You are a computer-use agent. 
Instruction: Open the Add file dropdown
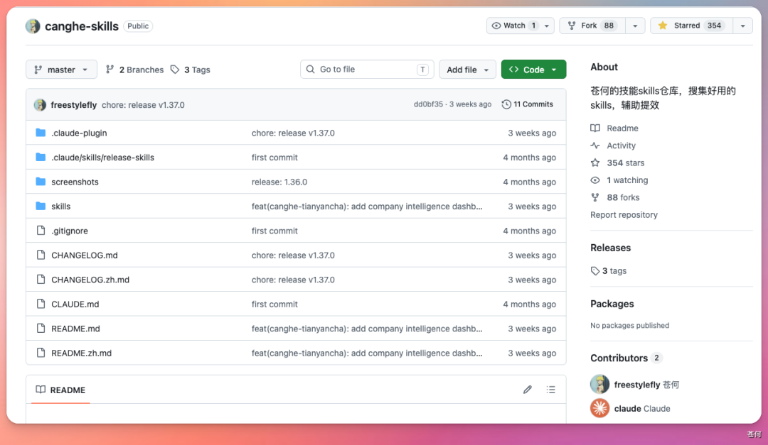(467, 70)
